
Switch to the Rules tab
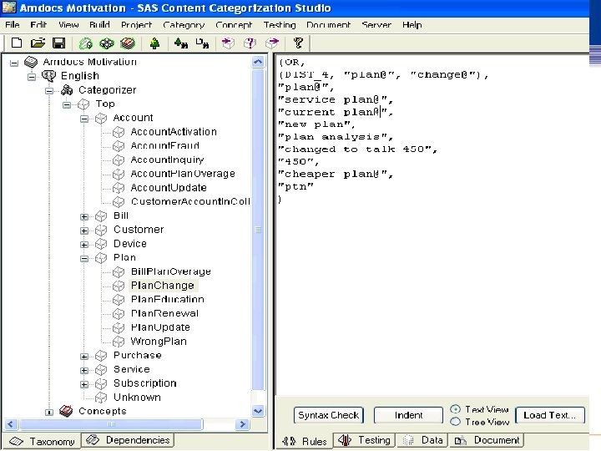point(304,442)
